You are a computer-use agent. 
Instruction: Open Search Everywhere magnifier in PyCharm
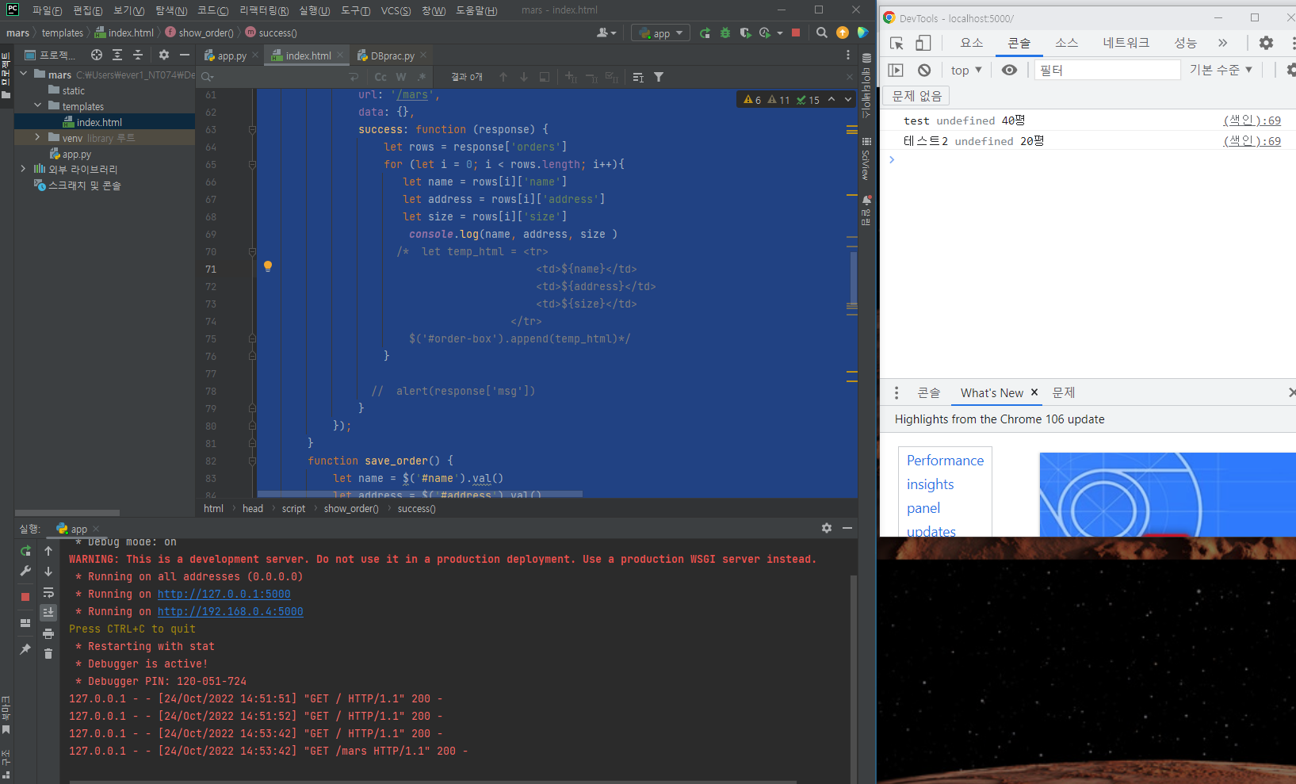[822, 33]
